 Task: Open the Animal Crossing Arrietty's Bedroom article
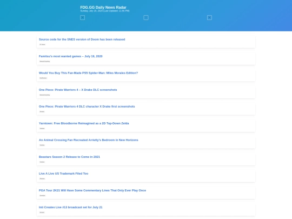[x=89, y=140]
